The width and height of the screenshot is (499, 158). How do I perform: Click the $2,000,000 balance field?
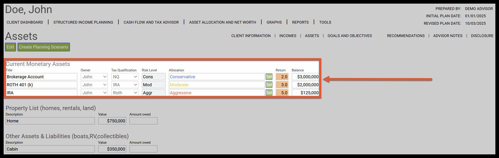coord(305,85)
